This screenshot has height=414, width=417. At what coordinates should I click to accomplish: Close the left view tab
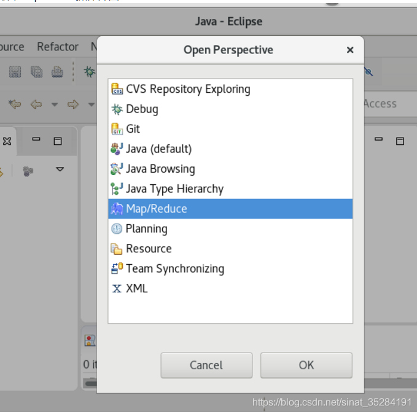click(x=7, y=141)
